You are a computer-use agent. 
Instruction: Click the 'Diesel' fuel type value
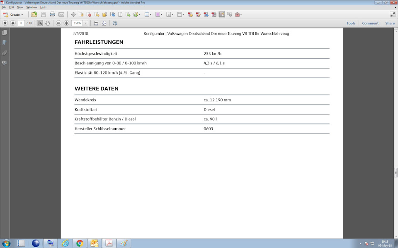(209, 110)
